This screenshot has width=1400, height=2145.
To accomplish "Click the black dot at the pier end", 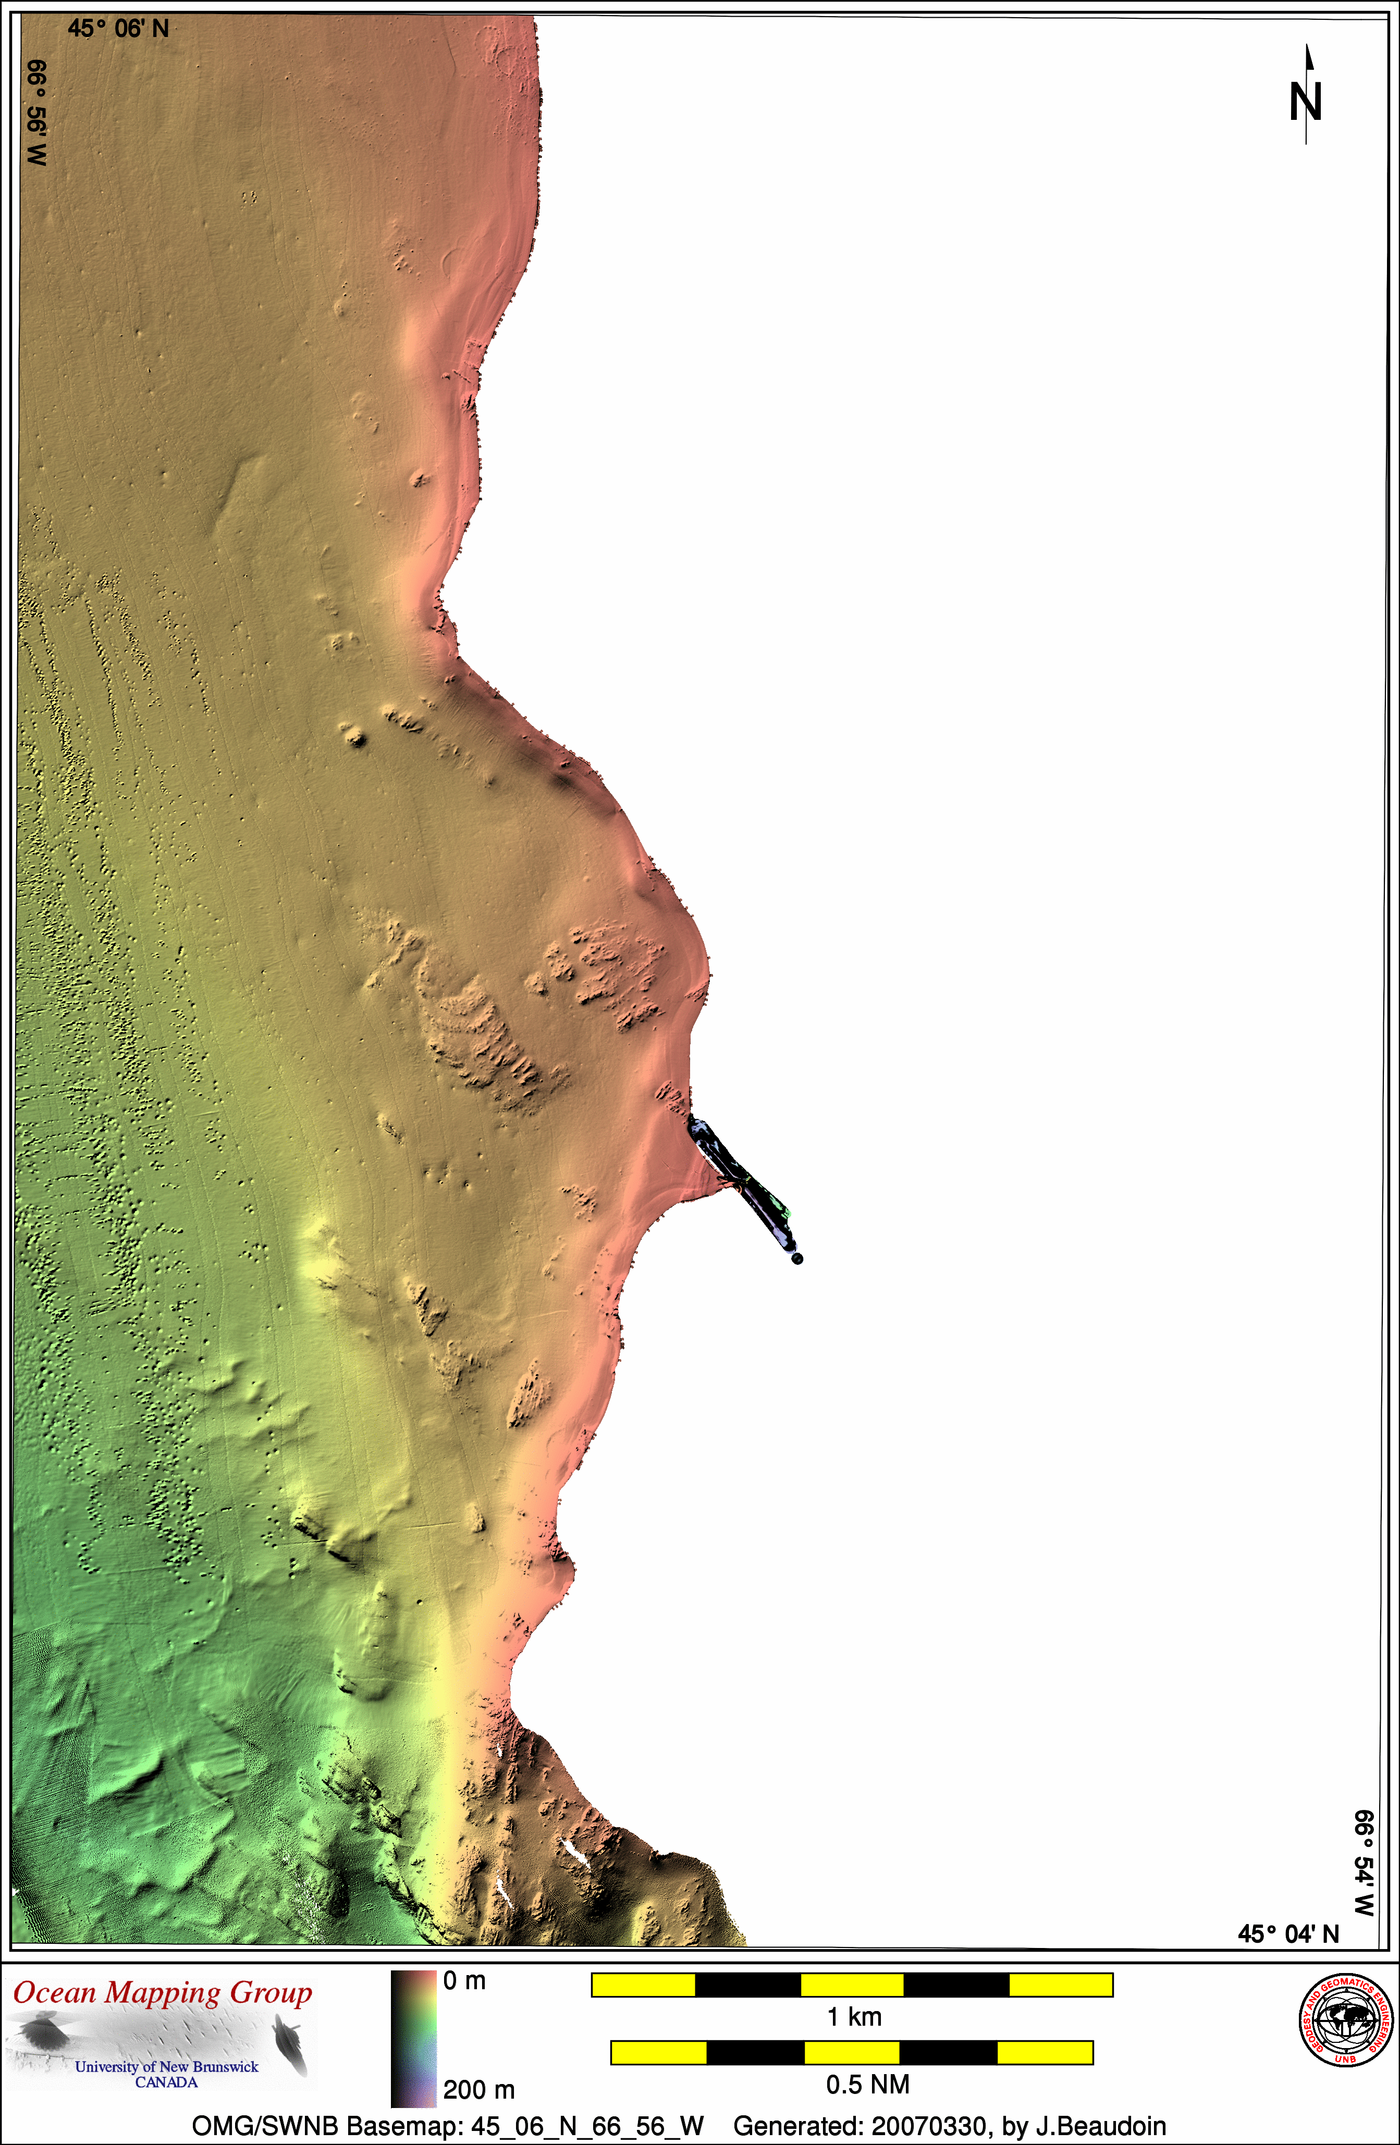I will pyautogui.click(x=797, y=1259).
